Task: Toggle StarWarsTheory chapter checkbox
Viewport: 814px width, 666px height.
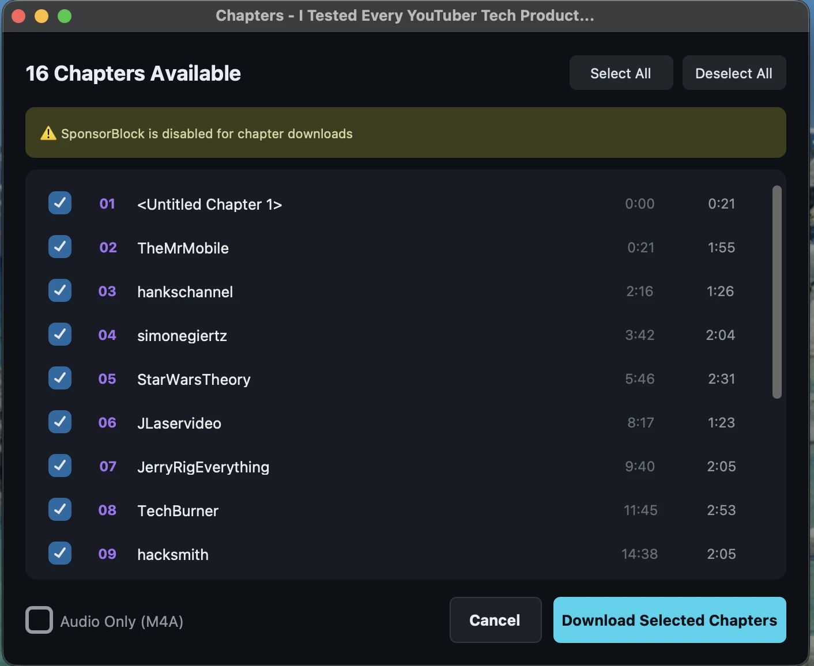Action: click(x=60, y=378)
